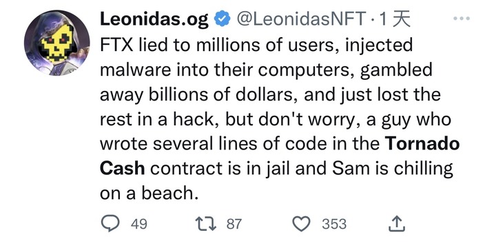Image resolution: width=496 pixels, height=250 pixels.
Task: Click the 49 replies count
Action: (139, 224)
